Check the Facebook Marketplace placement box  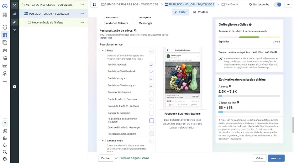point(151,93)
